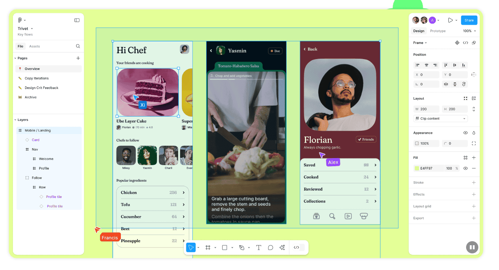
Task: Rotate the selection 90 degrees
Action: coord(464,84)
